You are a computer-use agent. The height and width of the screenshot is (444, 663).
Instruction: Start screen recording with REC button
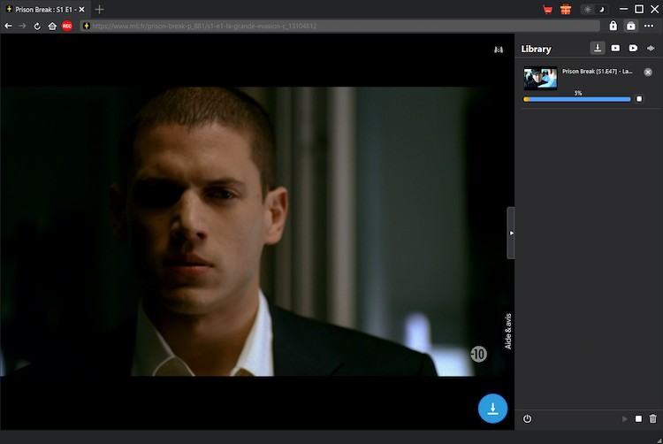(x=67, y=26)
